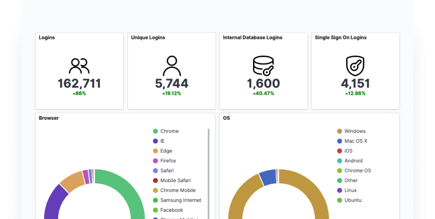
Task: Select the blue Mac OS X donut slice
Action: 268,177
